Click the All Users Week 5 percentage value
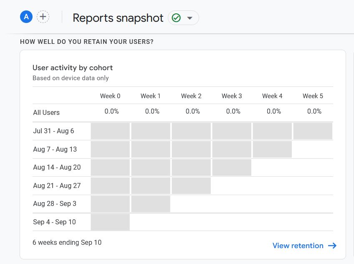This screenshot has width=354, height=264. pos(314,112)
